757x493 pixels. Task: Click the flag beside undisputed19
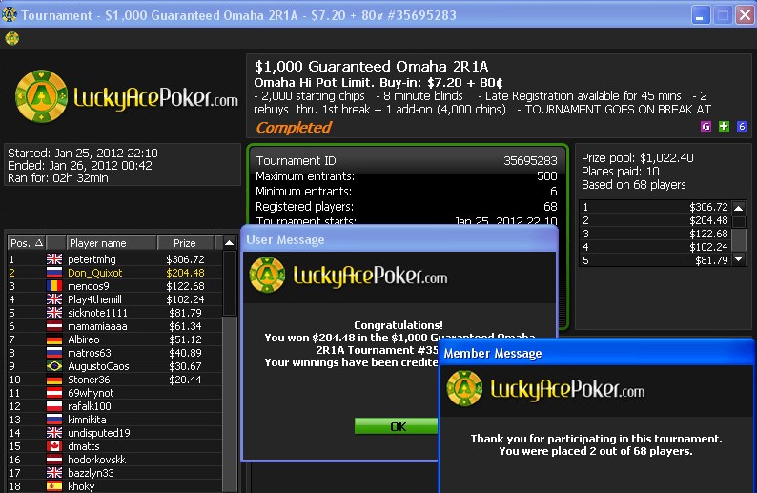pyautogui.click(x=54, y=433)
